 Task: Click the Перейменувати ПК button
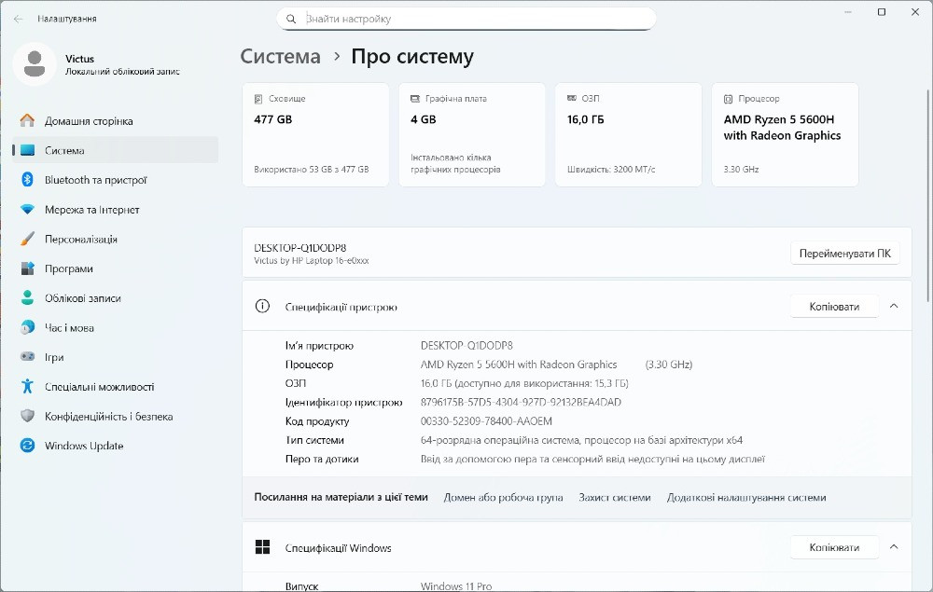[x=844, y=253]
